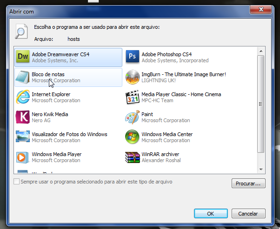Image resolution: width=280 pixels, height=229 pixels.
Task: Select the Adobe Dreamweaver CS4 icon
Action: click(23, 57)
